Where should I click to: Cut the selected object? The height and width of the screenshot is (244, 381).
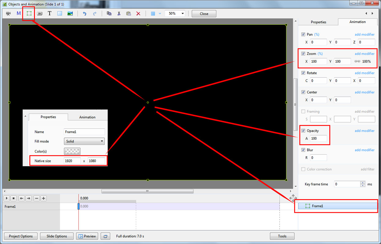coord(119,13)
